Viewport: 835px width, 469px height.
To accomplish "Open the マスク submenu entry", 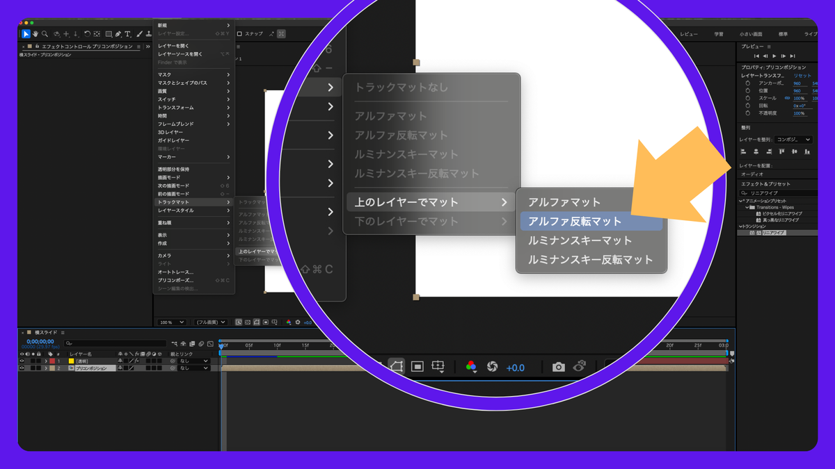I will [193, 74].
